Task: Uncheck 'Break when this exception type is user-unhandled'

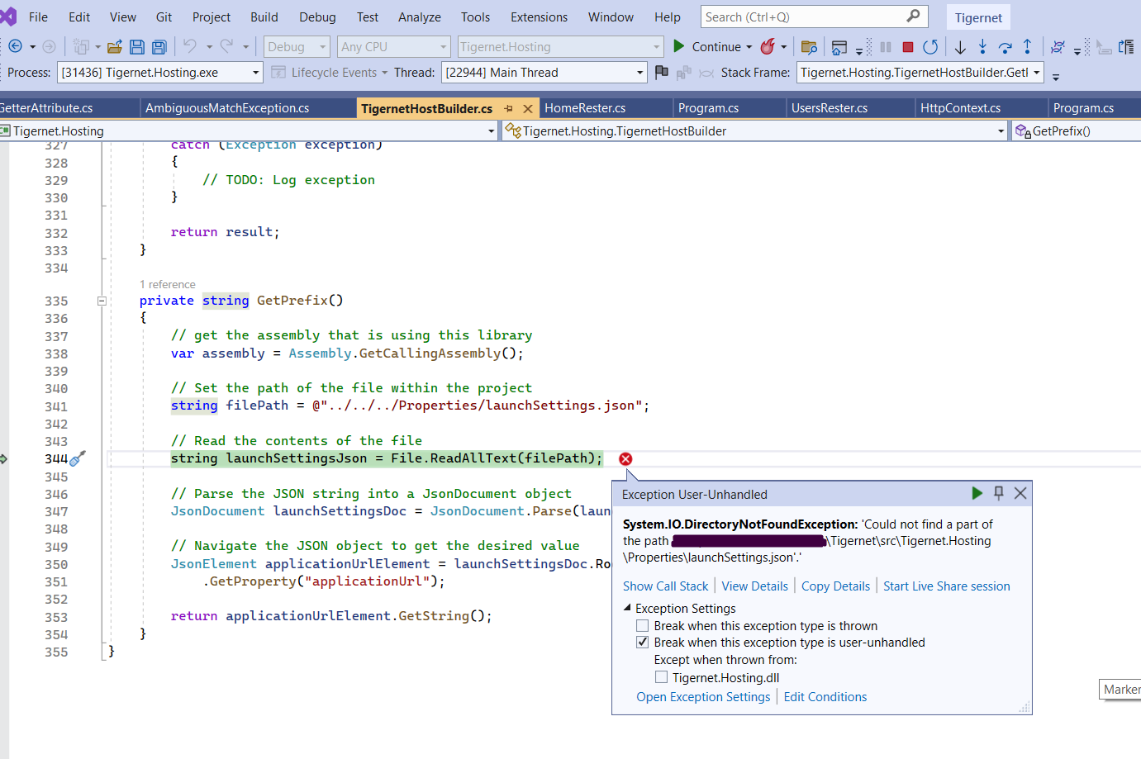Action: pos(643,642)
